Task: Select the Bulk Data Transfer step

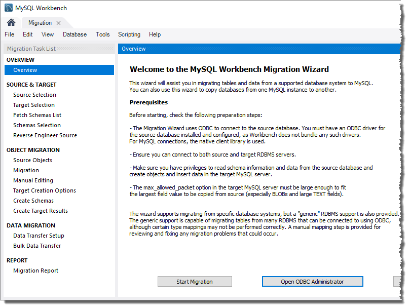Action: pos(36,246)
